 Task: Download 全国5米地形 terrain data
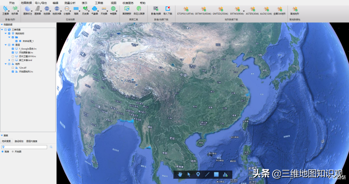[280, 10]
